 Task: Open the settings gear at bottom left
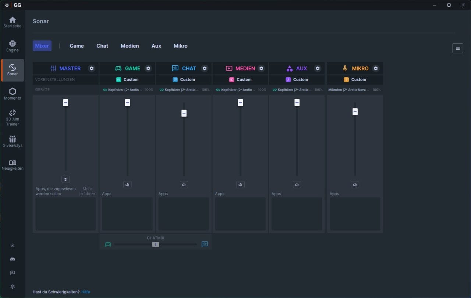click(x=13, y=287)
